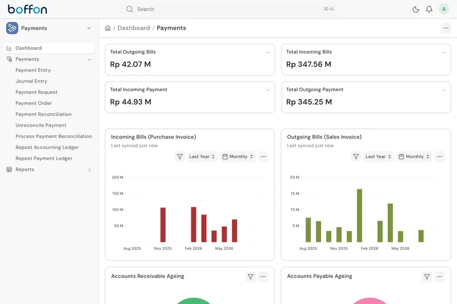The image size is (457, 304).
Task: Open Payment Request
Action: (37, 92)
